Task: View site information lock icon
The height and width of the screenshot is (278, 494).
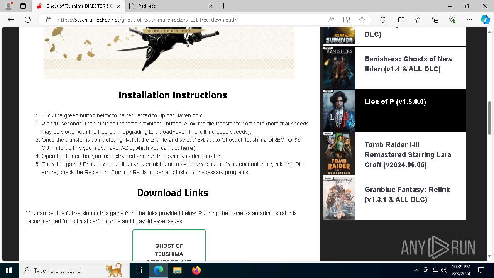Action: [48, 20]
